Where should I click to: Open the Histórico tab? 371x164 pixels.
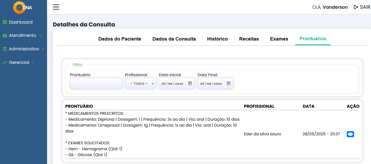217,39
